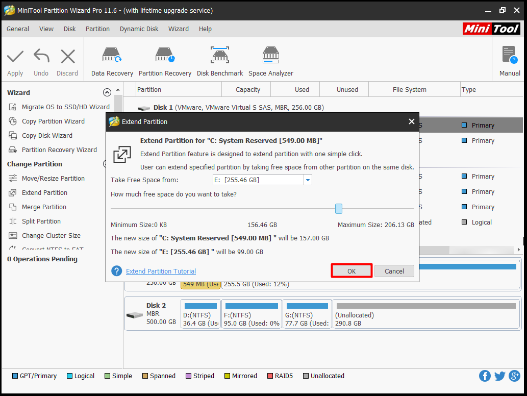Screen dimensions: 527x396
Task: Open the Space Analyzer tool
Action: click(x=270, y=55)
